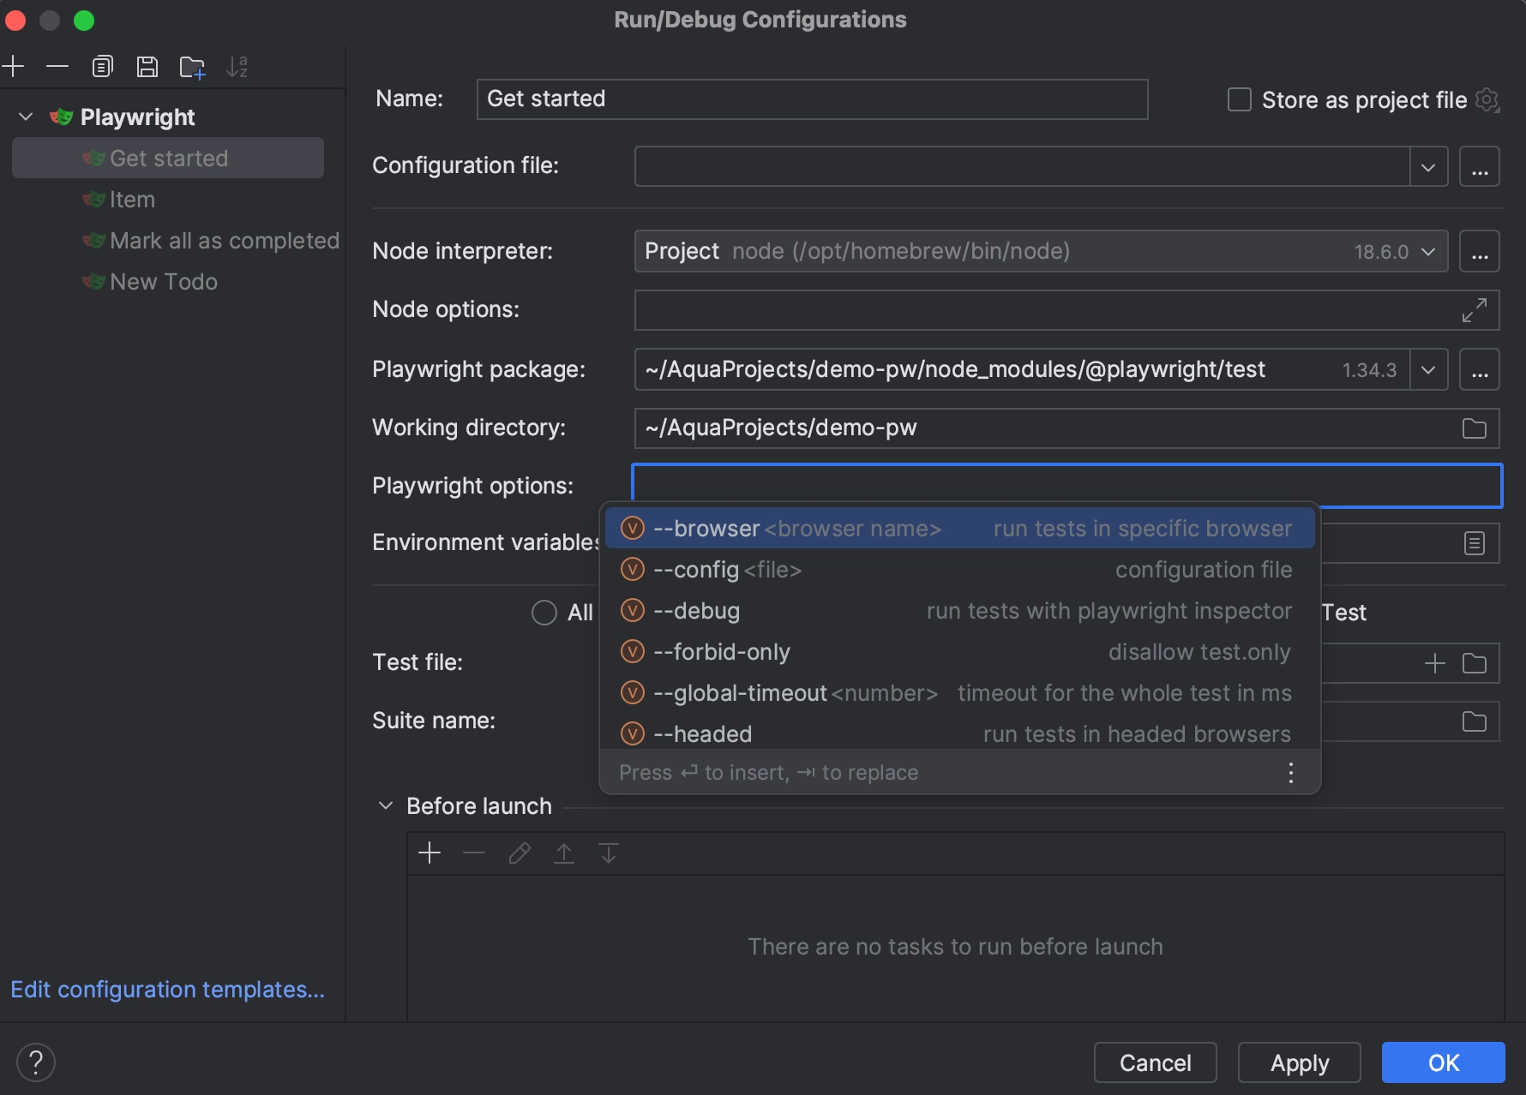This screenshot has width=1526, height=1095.
Task: Collapse the Playwright configurations group
Action: tap(26, 117)
